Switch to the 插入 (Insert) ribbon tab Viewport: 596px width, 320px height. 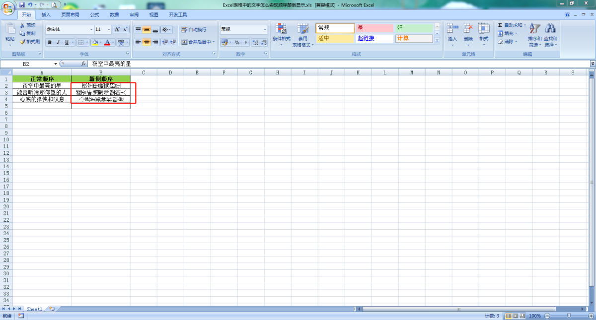46,15
